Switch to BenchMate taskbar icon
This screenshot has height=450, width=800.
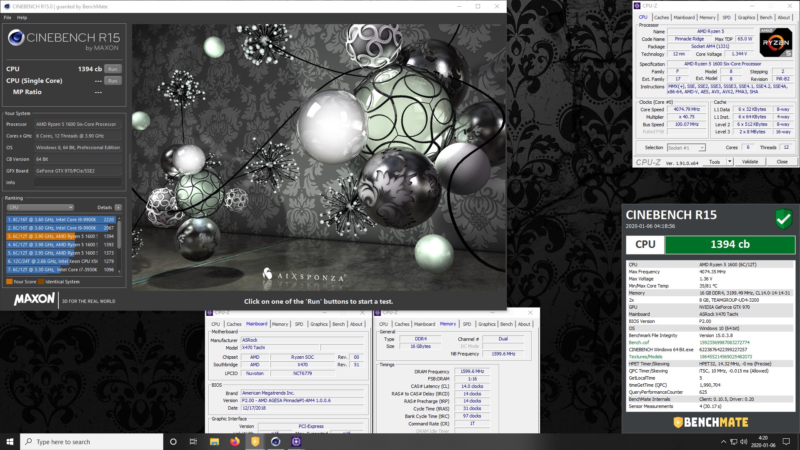click(255, 442)
